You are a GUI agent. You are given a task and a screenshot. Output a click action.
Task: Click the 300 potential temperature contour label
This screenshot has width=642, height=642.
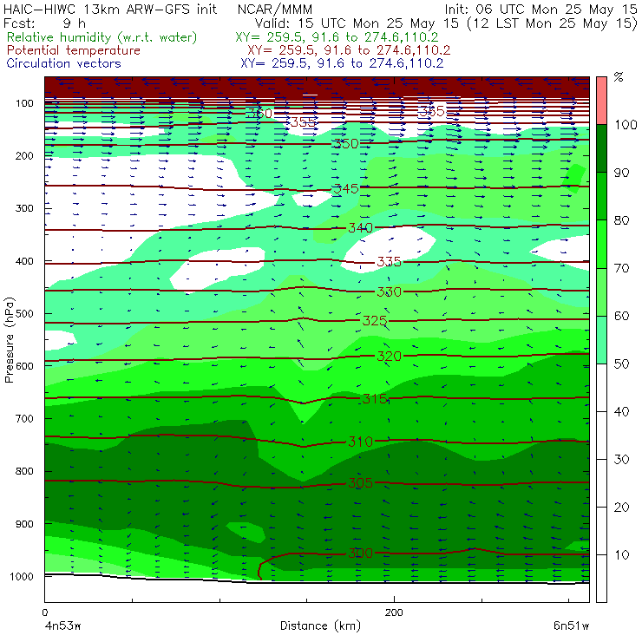[360, 554]
